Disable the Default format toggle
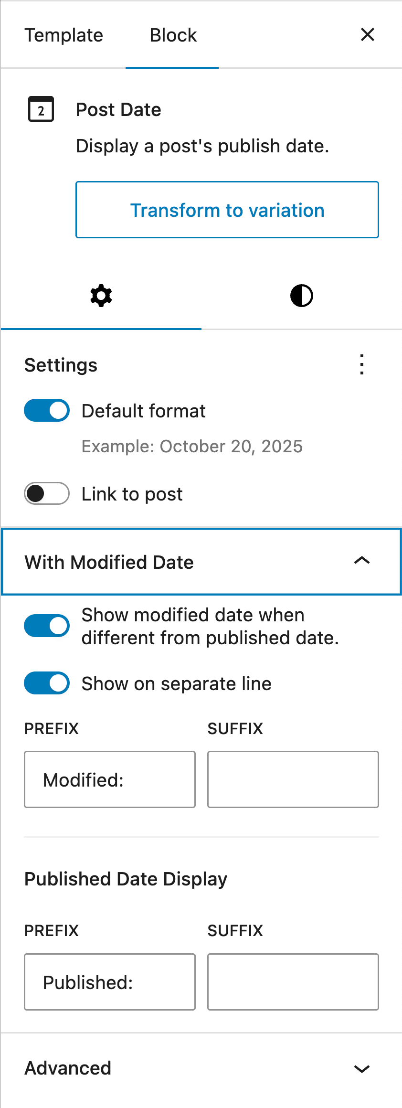Viewport: 402px width, 1108px height. (46, 410)
